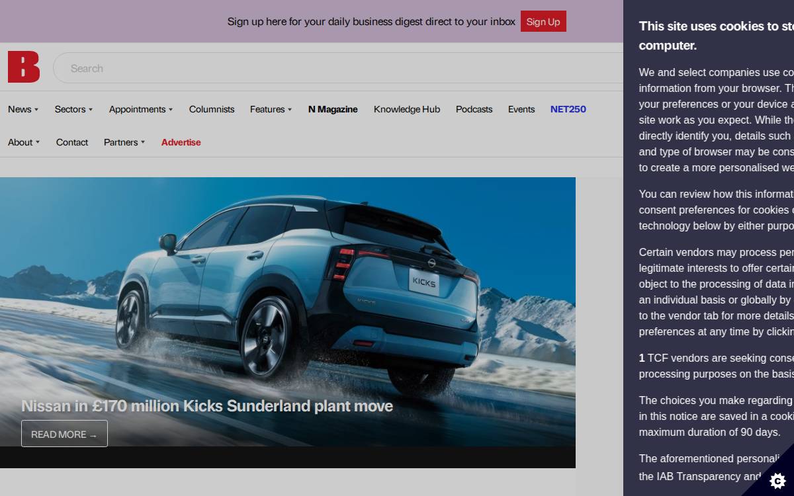Open the Contact page

pyautogui.click(x=72, y=142)
